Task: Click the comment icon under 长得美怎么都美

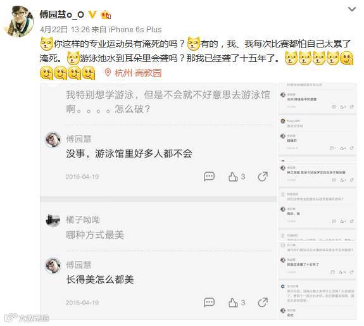Action: [209, 303]
